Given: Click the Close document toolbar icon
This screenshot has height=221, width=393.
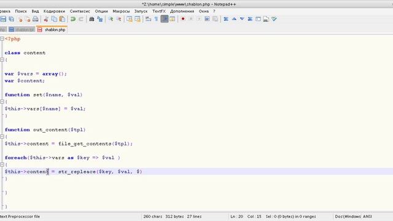Looking at the screenshot, I should tap(20, 19).
